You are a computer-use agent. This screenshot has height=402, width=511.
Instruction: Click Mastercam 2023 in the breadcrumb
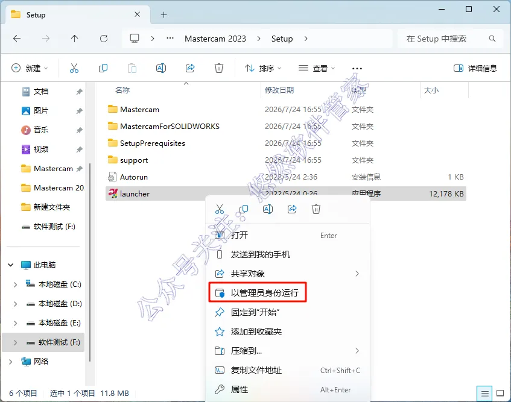(x=215, y=39)
